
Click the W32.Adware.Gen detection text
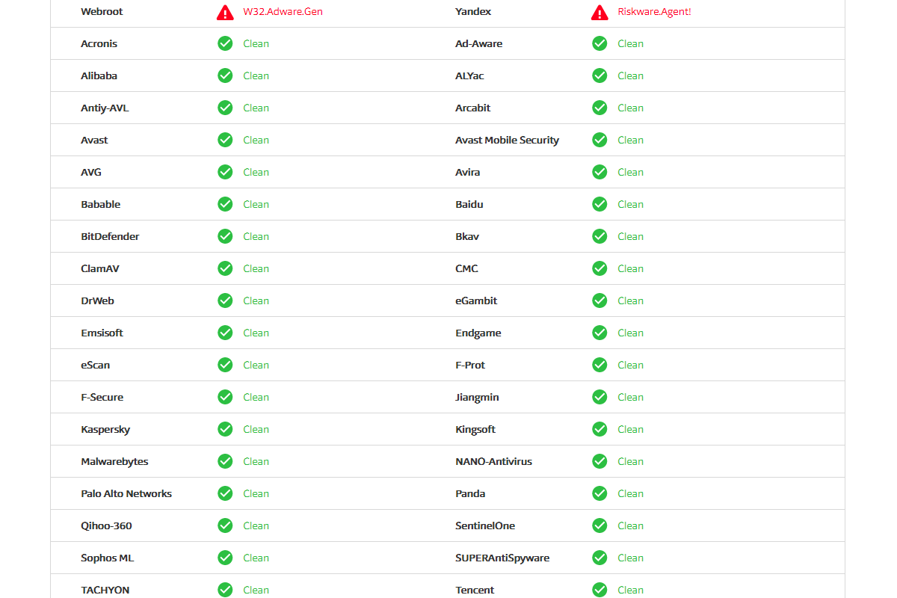point(283,12)
